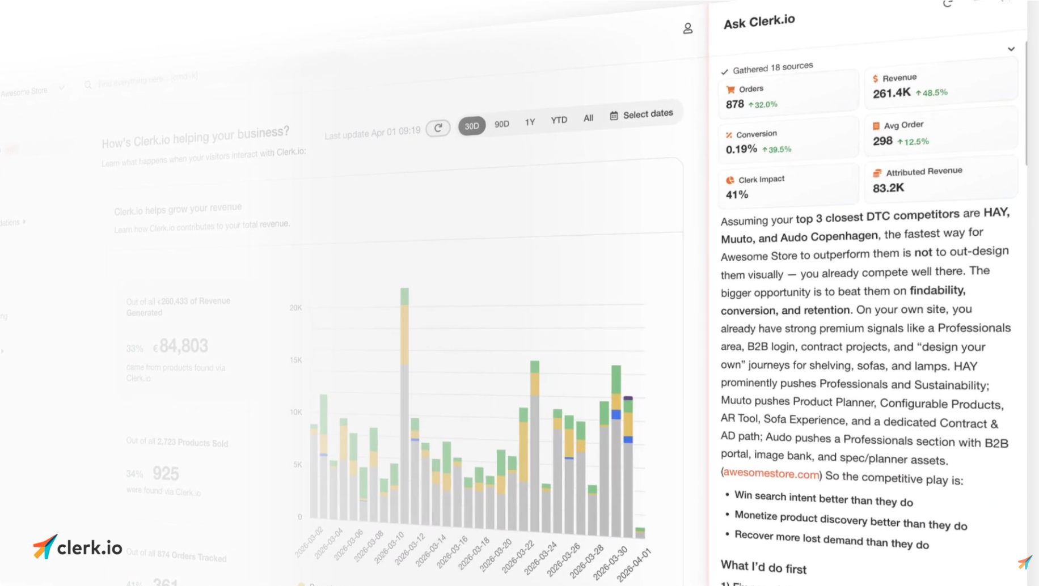Collapse the Ask Clerk.io response chevron

[x=1011, y=49]
